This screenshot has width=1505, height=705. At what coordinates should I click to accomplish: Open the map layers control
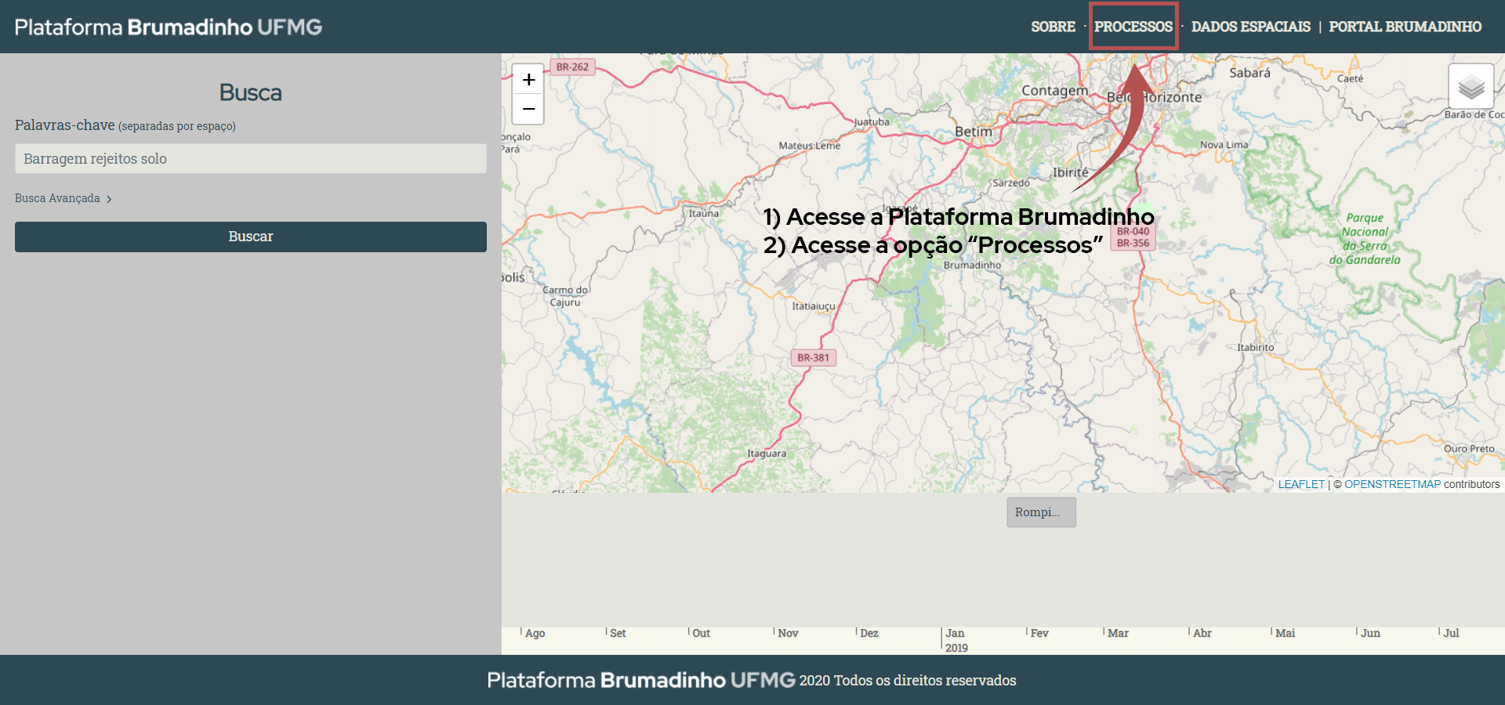click(x=1471, y=86)
